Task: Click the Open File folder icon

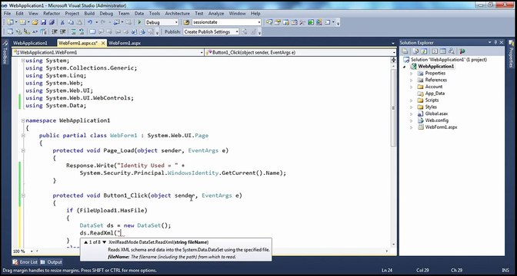Action: click(x=35, y=22)
